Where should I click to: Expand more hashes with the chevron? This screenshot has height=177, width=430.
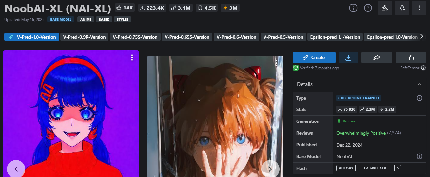pyautogui.click(x=398, y=168)
